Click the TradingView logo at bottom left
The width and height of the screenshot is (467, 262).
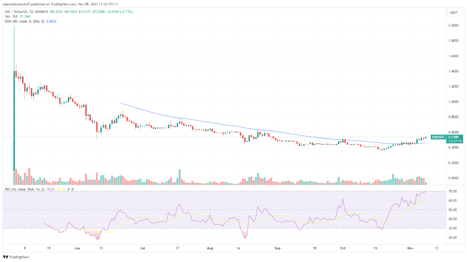pyautogui.click(x=16, y=257)
